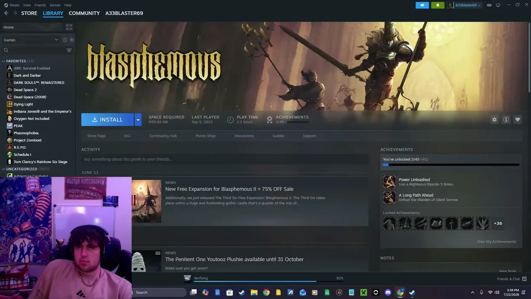
Task: Open the library collections grid view
Action: pos(69,27)
